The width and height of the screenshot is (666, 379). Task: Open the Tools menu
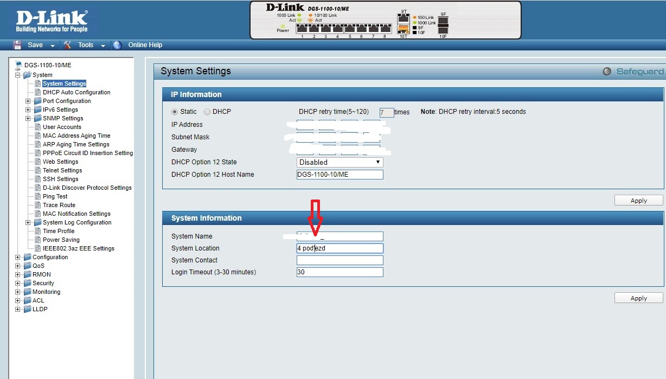tap(86, 45)
